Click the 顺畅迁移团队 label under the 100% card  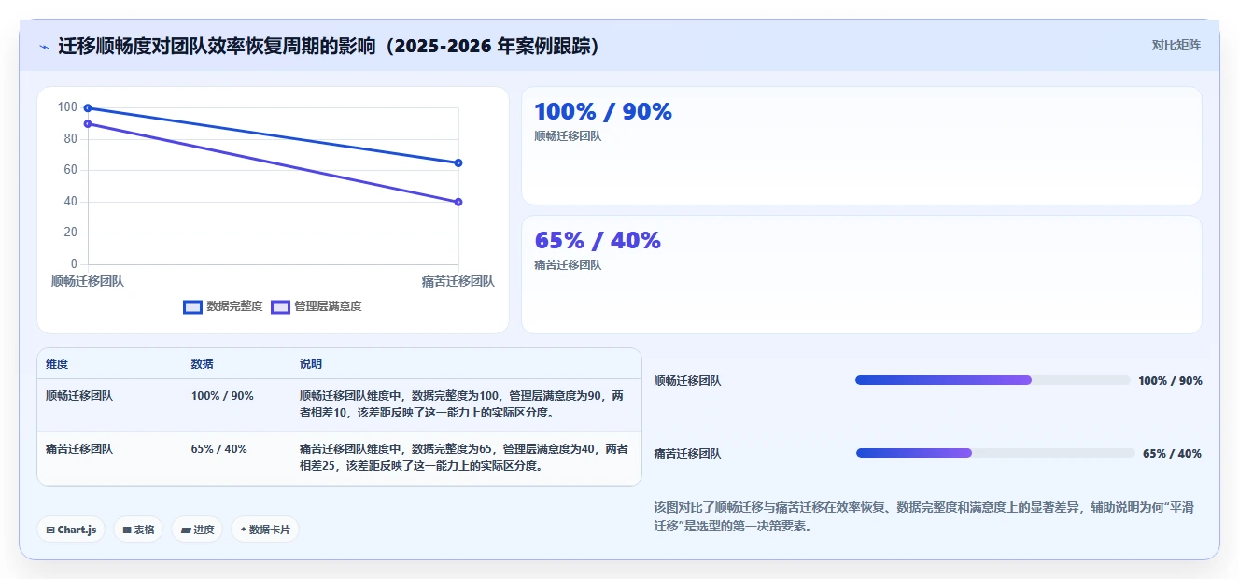pos(568,136)
